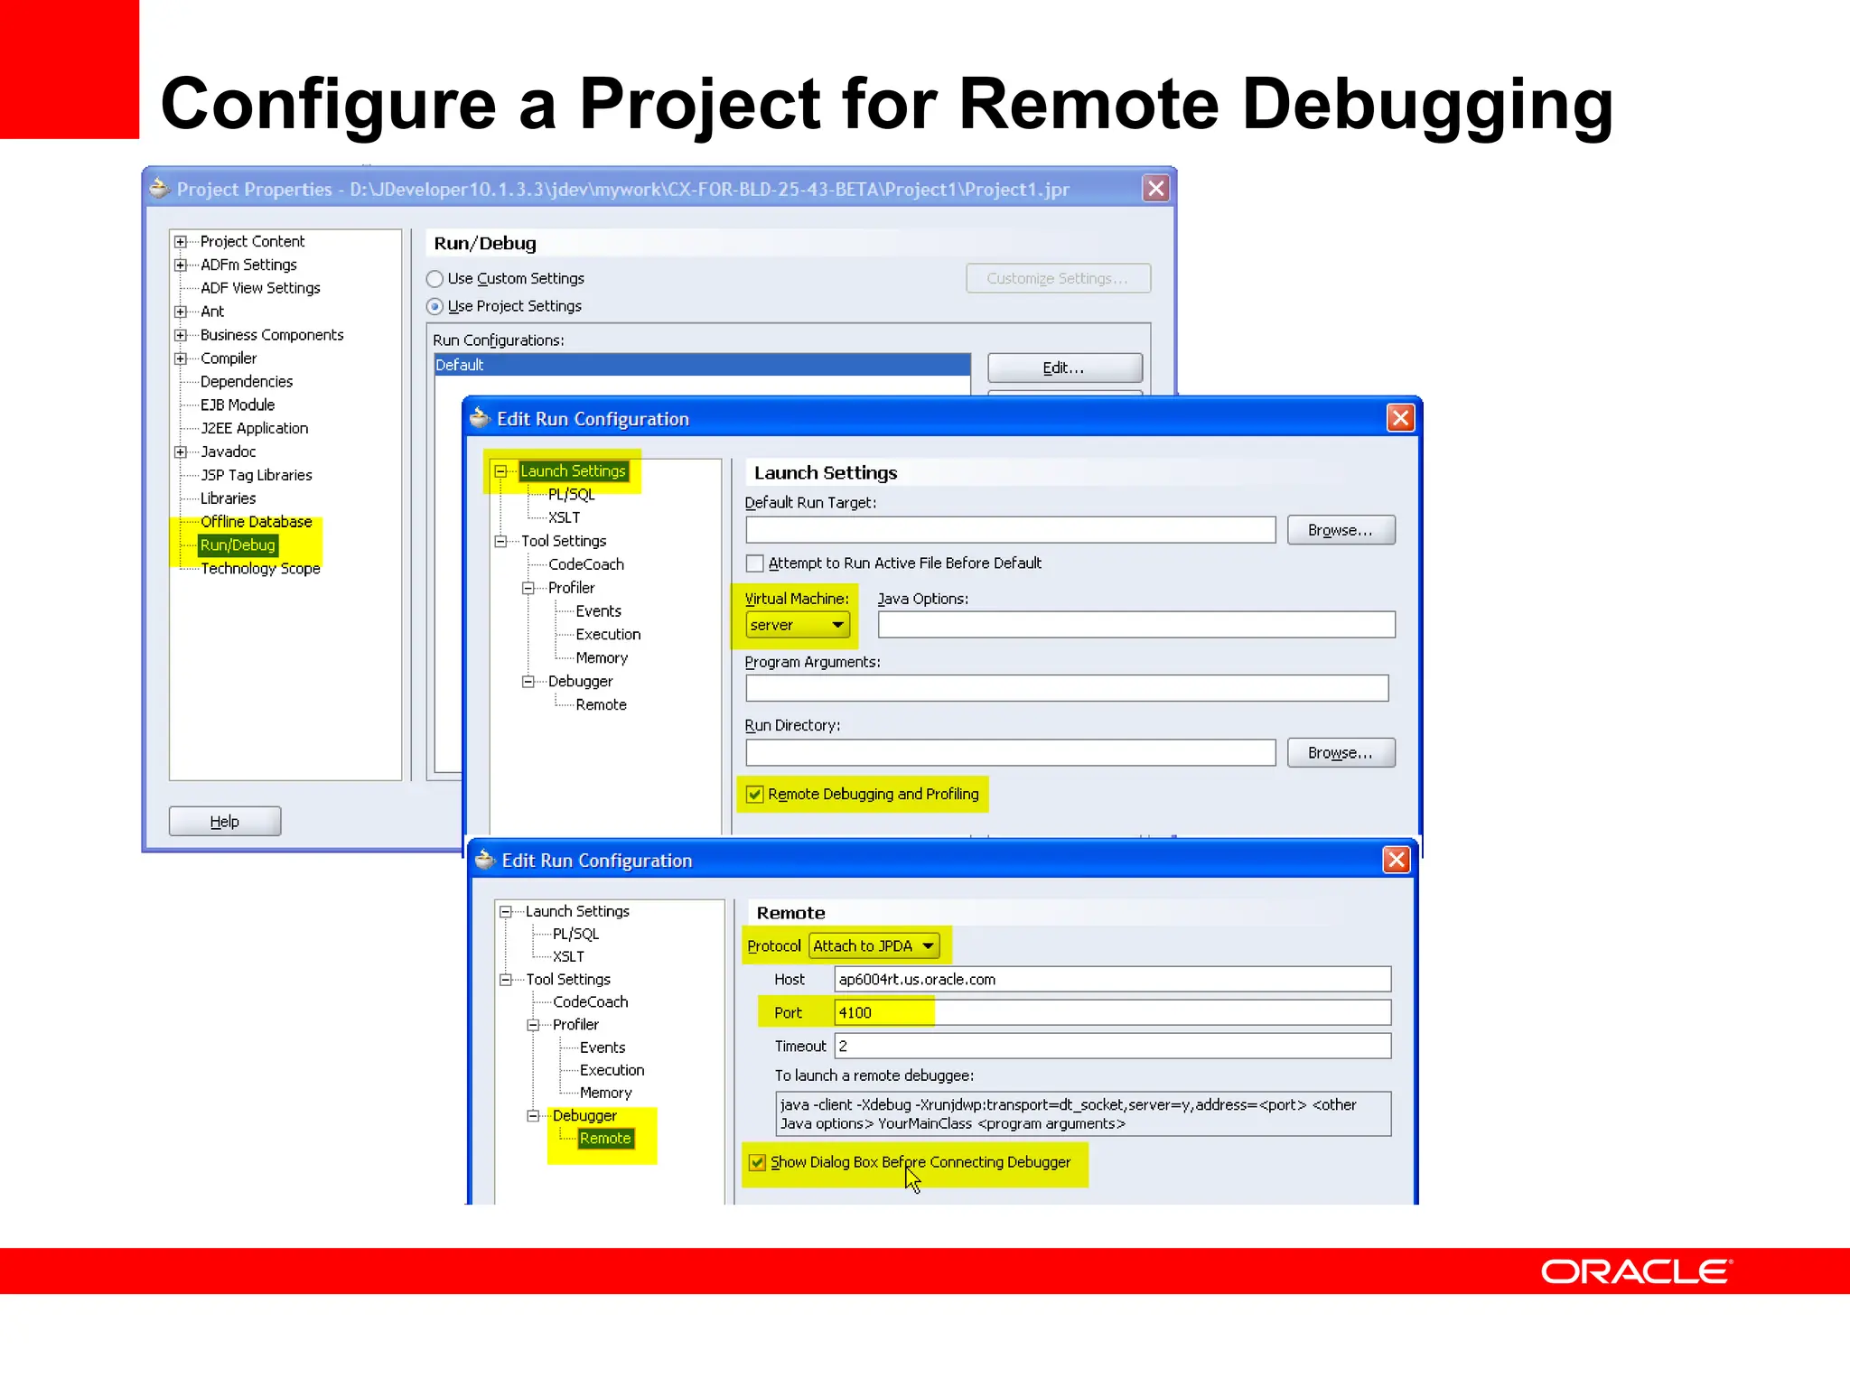This screenshot has height=1387, width=1850.
Task: Click the upper Edit Run Configuration title icon
Action: (480, 418)
